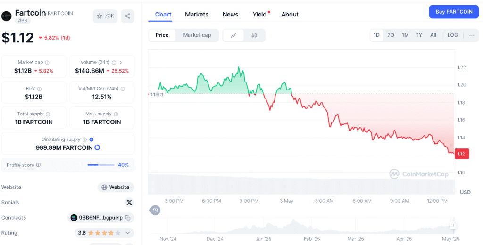
Task: Open the About tab
Action: [290, 15]
